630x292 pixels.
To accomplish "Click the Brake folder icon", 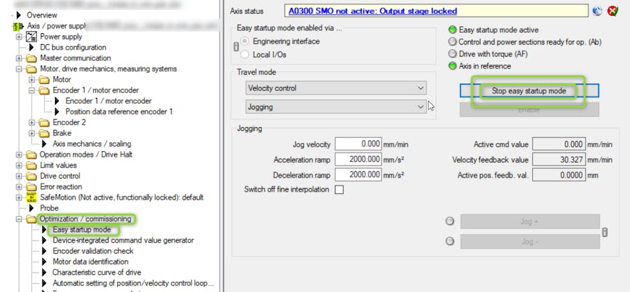I will (x=44, y=133).
